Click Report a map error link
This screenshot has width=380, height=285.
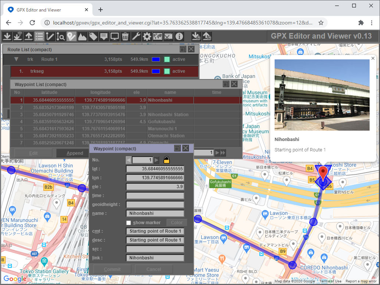point(361,281)
